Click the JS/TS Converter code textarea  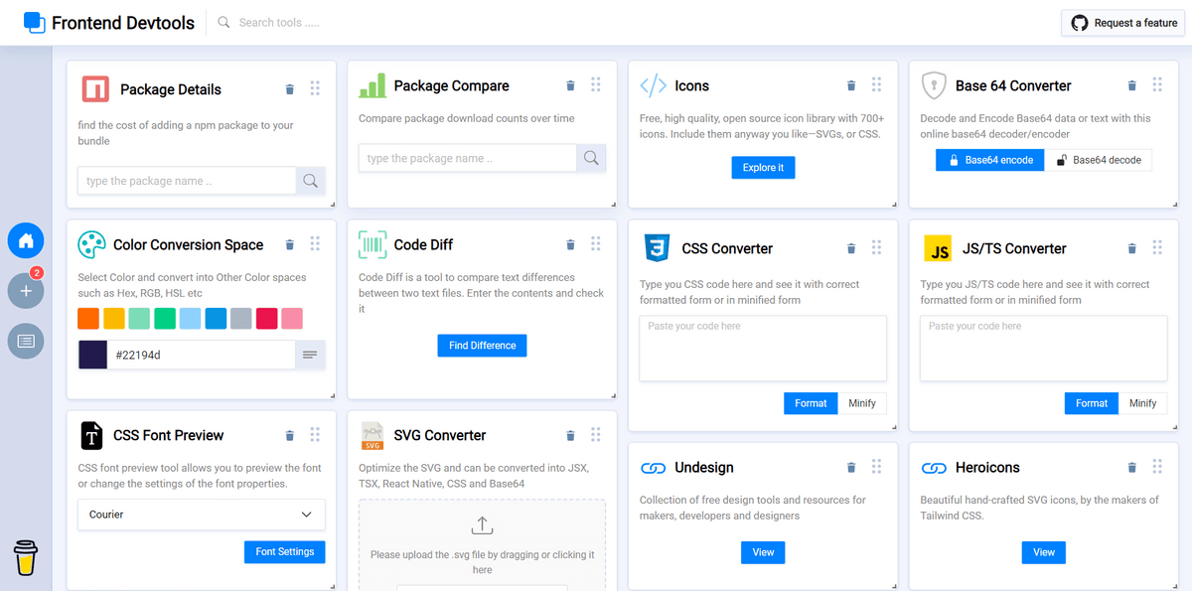pos(1044,349)
